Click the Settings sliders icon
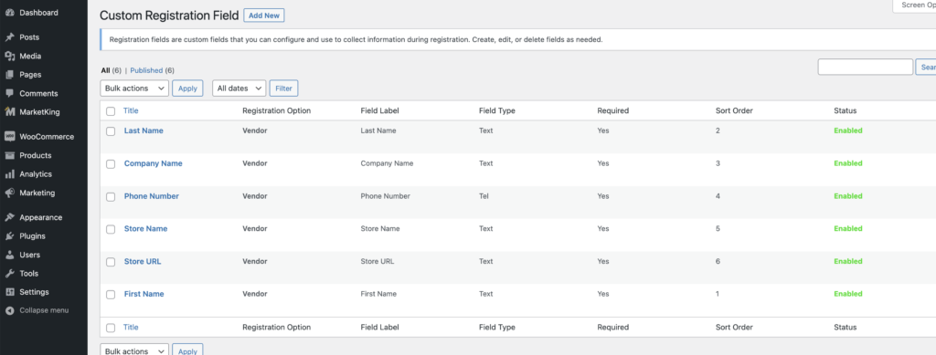 9,292
